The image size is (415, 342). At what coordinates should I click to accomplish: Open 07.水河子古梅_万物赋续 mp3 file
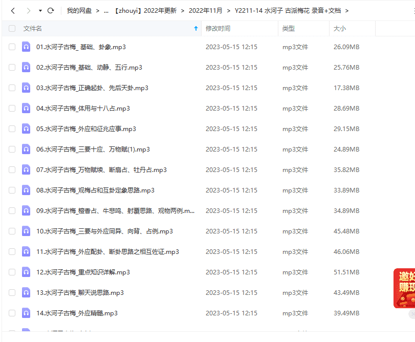[x=101, y=170]
